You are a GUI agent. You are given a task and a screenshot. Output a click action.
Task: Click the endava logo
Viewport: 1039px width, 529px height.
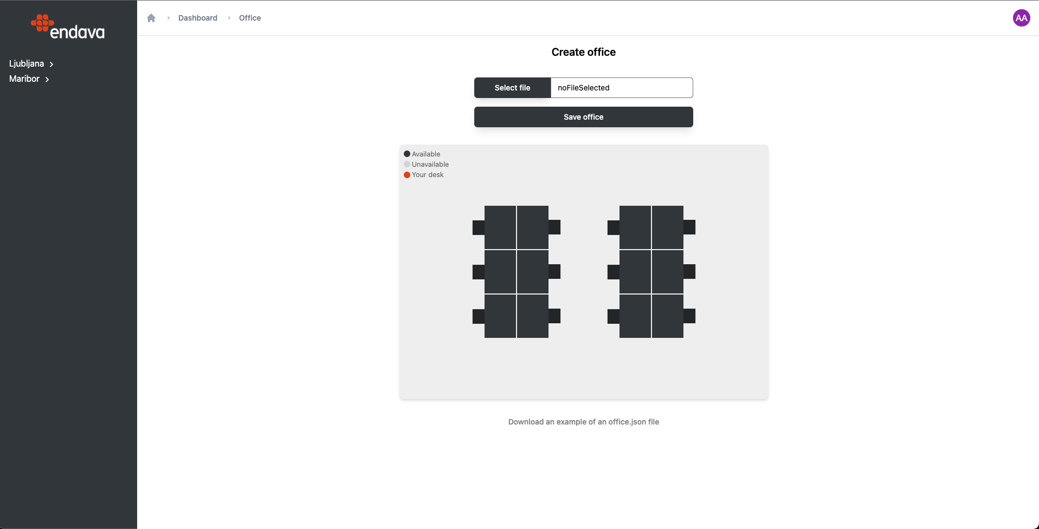click(x=68, y=27)
